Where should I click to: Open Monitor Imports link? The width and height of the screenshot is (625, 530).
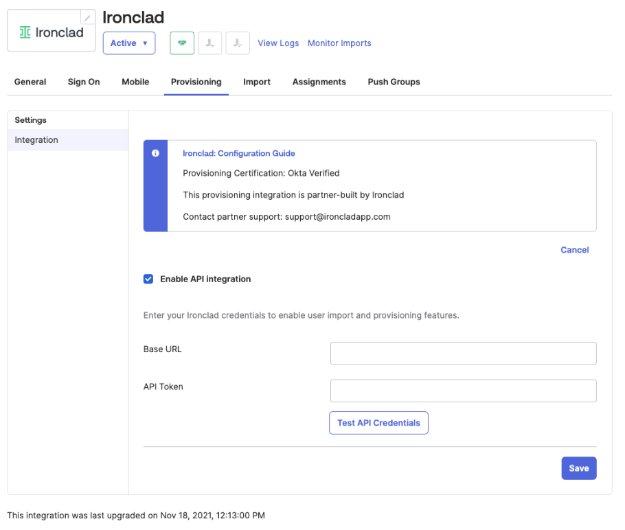(339, 43)
